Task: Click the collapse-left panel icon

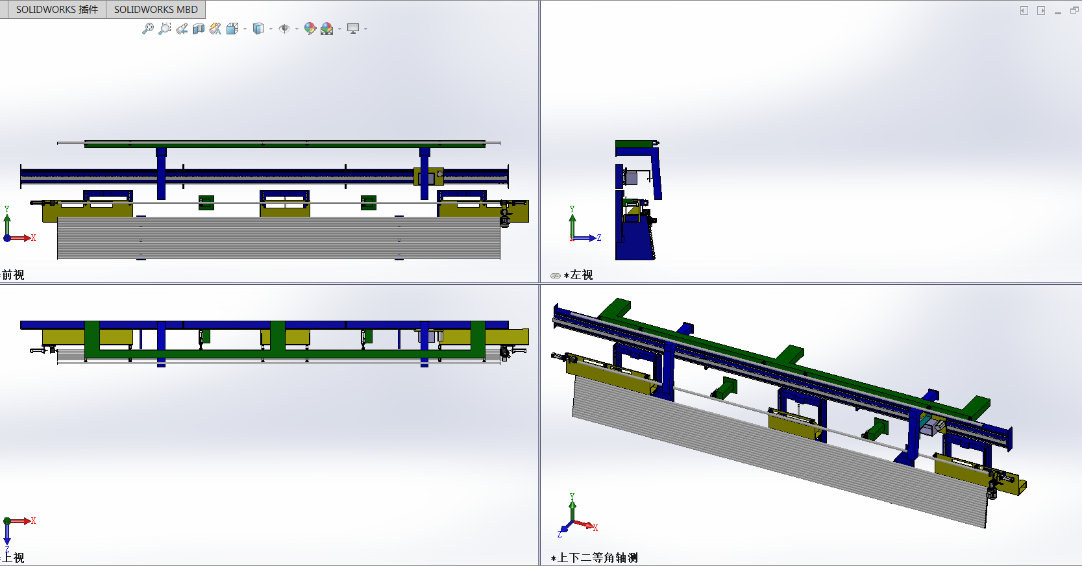Action: (x=1024, y=10)
